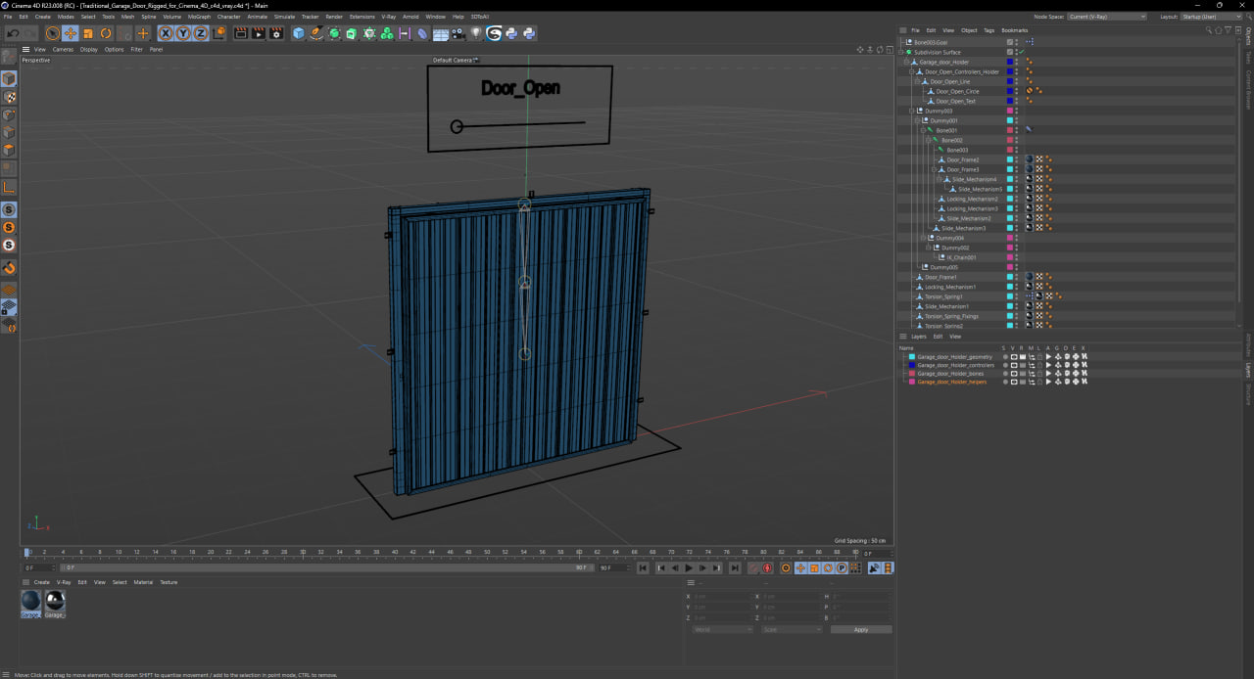This screenshot has width=1254, height=679.
Task: Open the V-Ray menu in main menu bar
Action: pos(389,17)
